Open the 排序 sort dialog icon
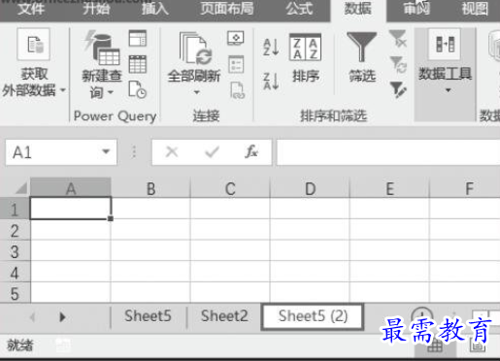 305,48
